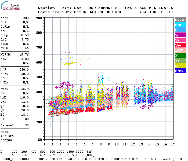
Task: Click the hmE value 110.0
Action: coord(24,97)
